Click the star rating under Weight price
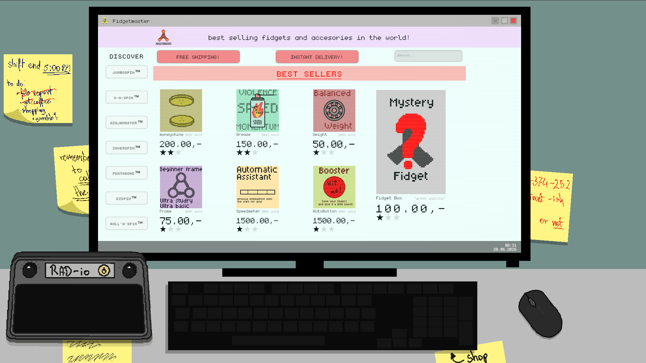This screenshot has height=363, width=646. pyautogui.click(x=324, y=153)
